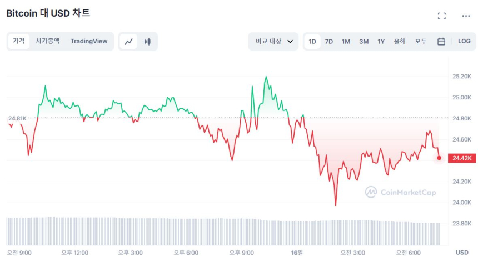Open the three-dot more options menu

tap(466, 16)
